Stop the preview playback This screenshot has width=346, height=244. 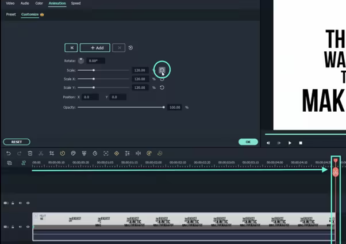301,143
